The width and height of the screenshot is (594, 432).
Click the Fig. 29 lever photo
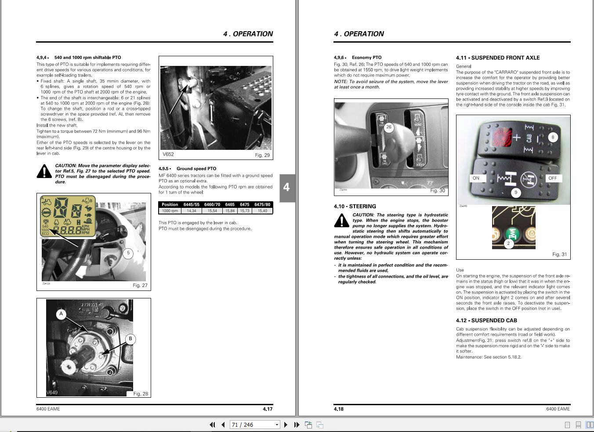(x=216, y=108)
